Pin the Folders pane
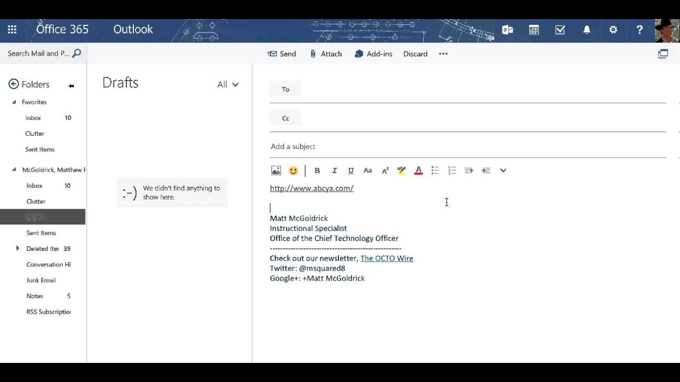Screen dimensions: 680x382 pyautogui.click(x=71, y=85)
